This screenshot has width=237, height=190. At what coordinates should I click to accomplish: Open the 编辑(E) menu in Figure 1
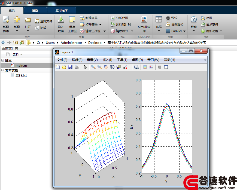click(77, 60)
